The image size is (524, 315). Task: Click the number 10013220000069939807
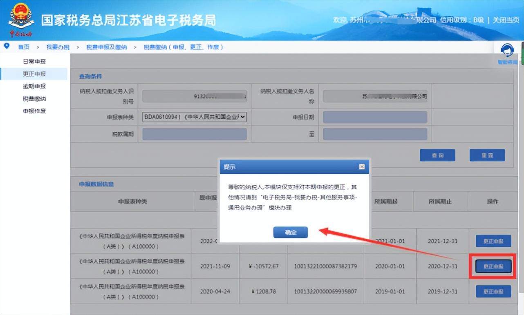coord(325,291)
